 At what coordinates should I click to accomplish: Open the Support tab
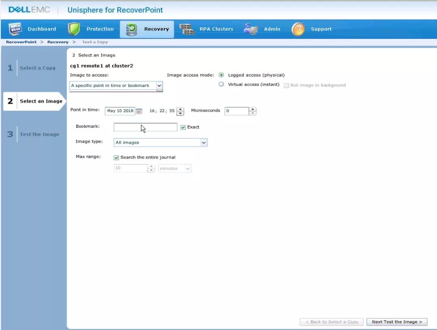coord(312,29)
